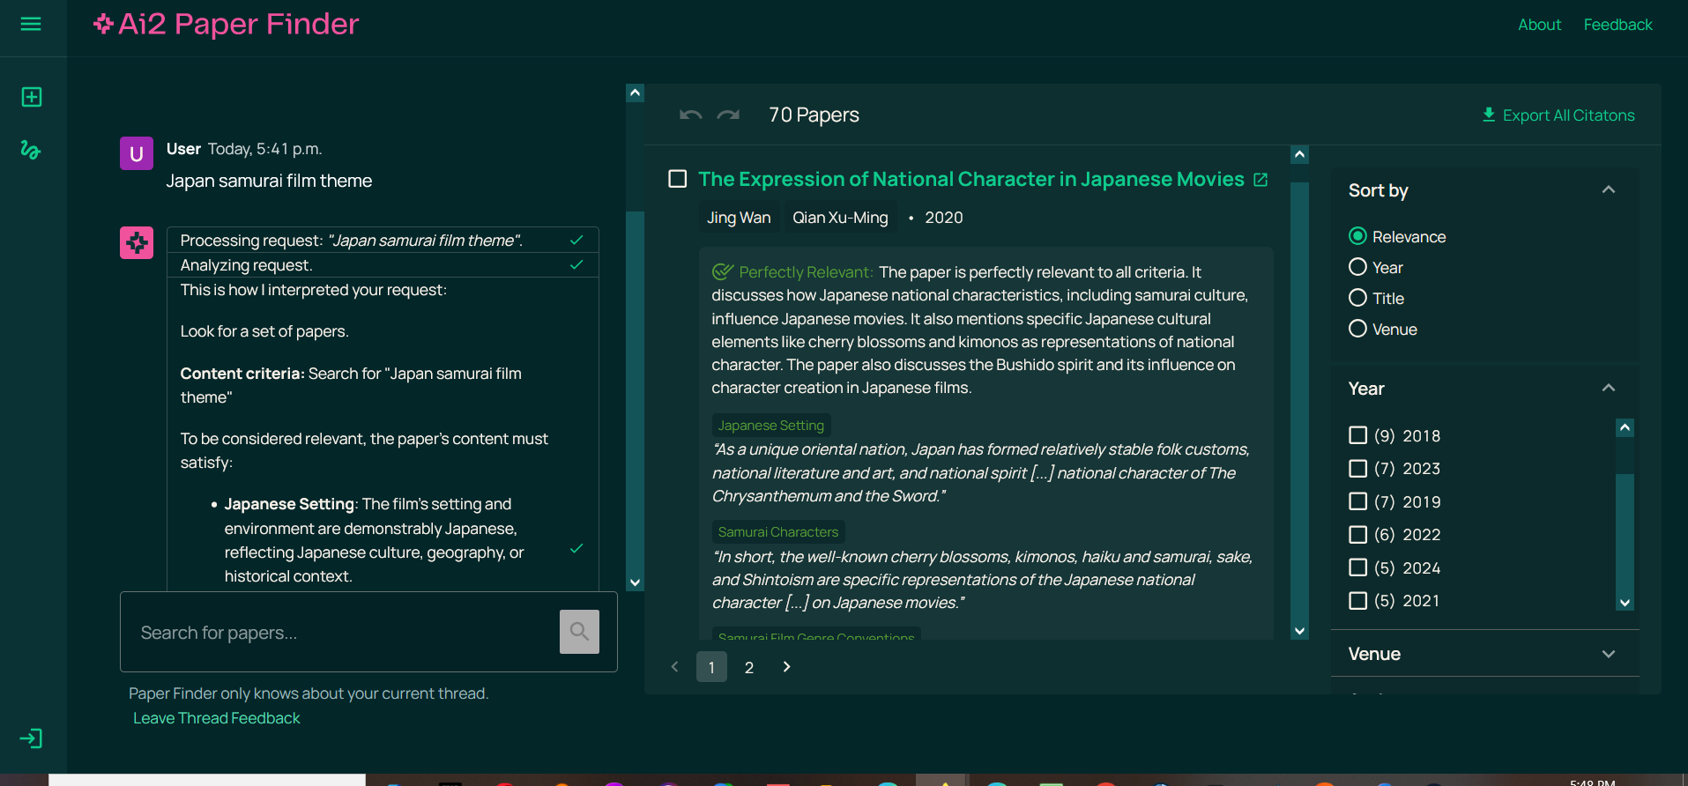Open the hamburger menu icon
This screenshot has height=786, width=1688.
click(x=31, y=24)
